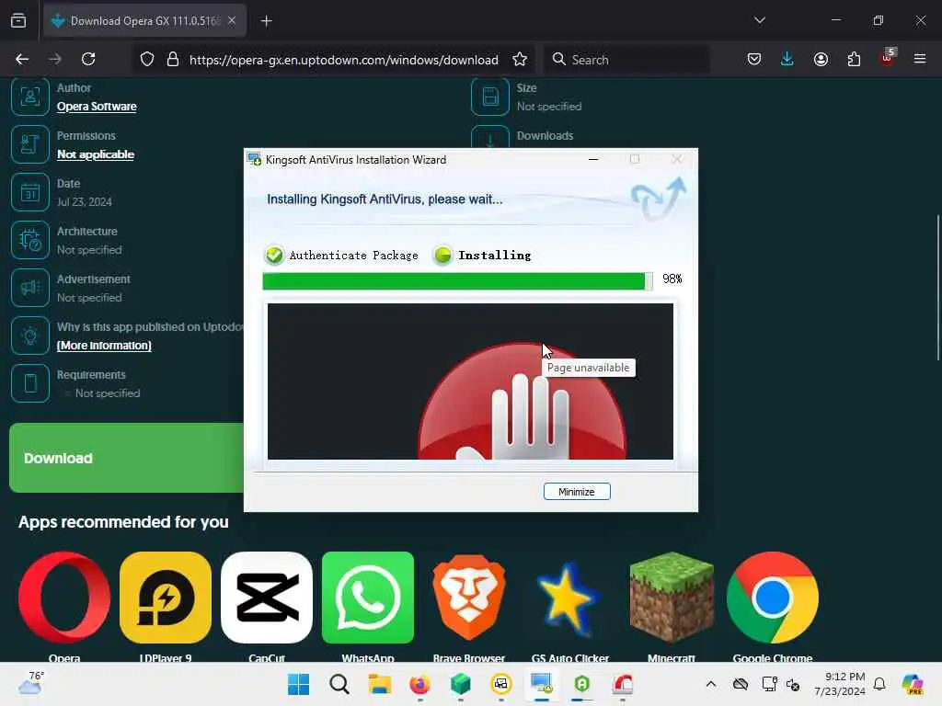The image size is (942, 706).
Task: Open the taskbar search icon
Action: tap(339, 684)
